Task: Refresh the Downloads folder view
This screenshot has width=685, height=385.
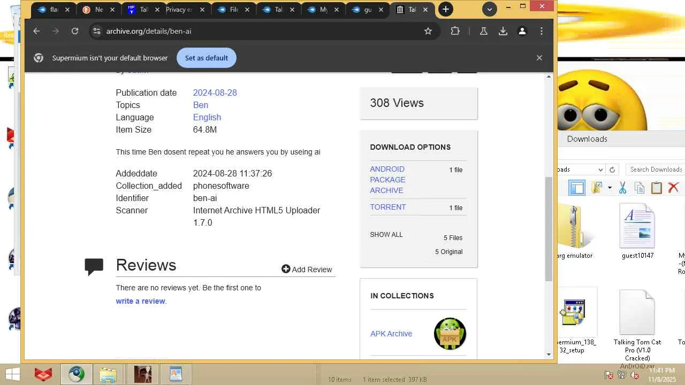Action: tap(612, 170)
